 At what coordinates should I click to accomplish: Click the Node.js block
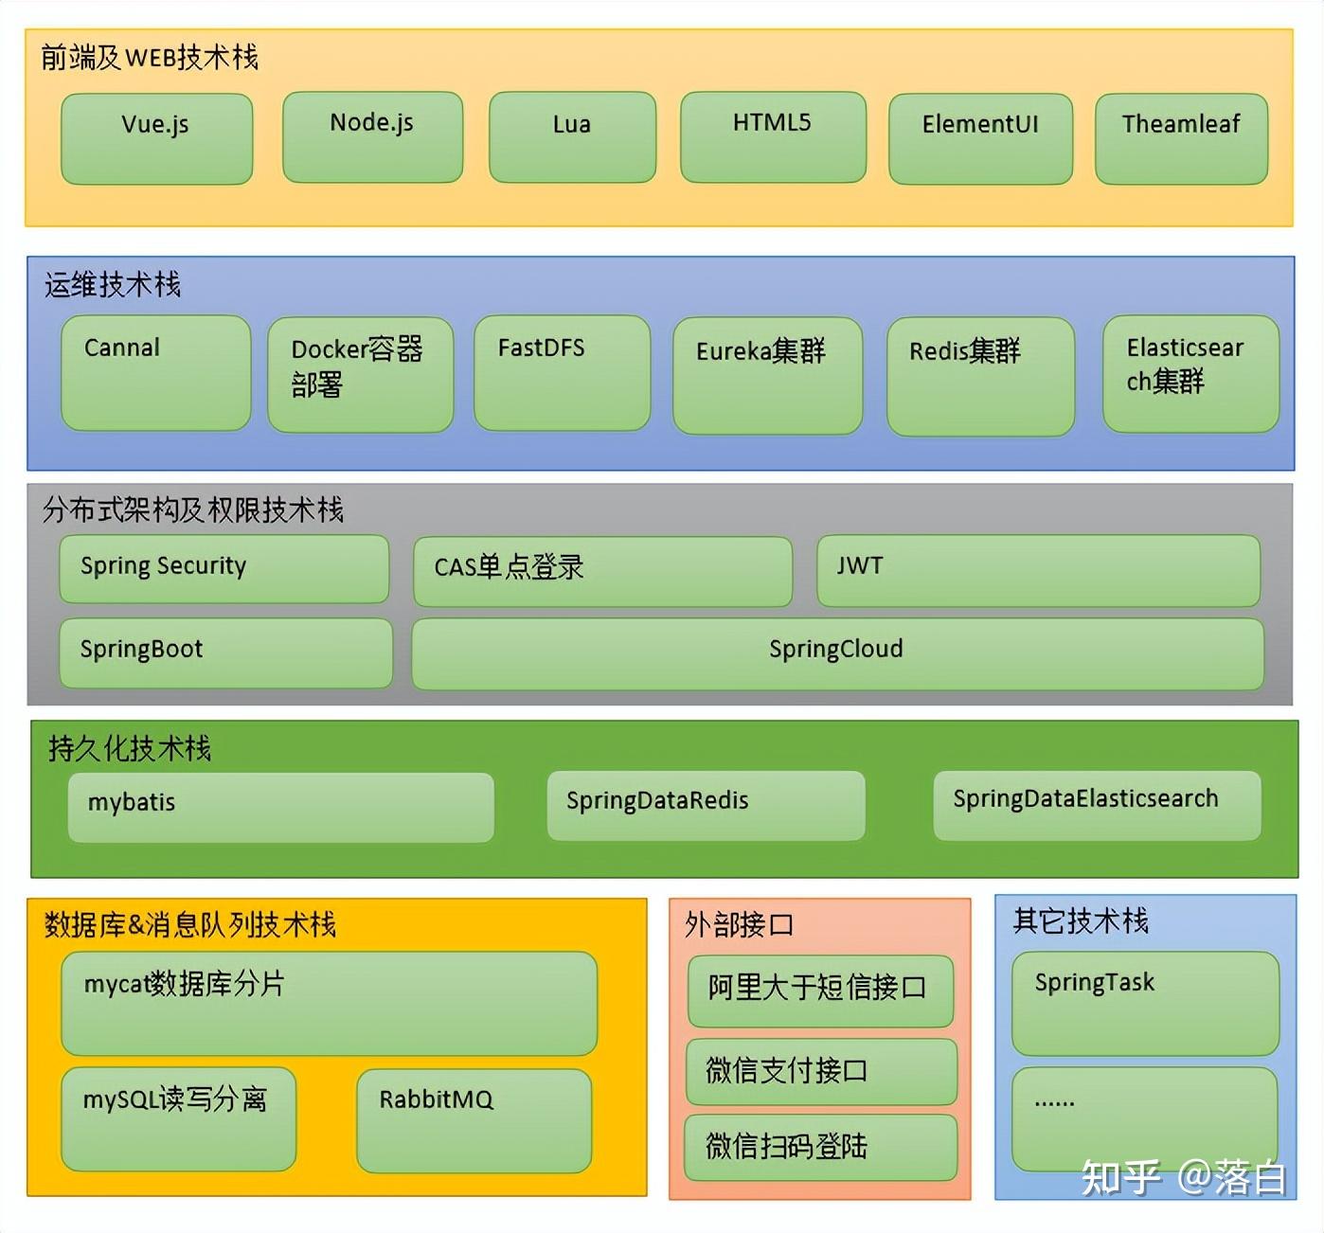pyautogui.click(x=371, y=135)
